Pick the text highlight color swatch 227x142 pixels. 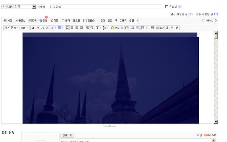(x=59, y=28)
